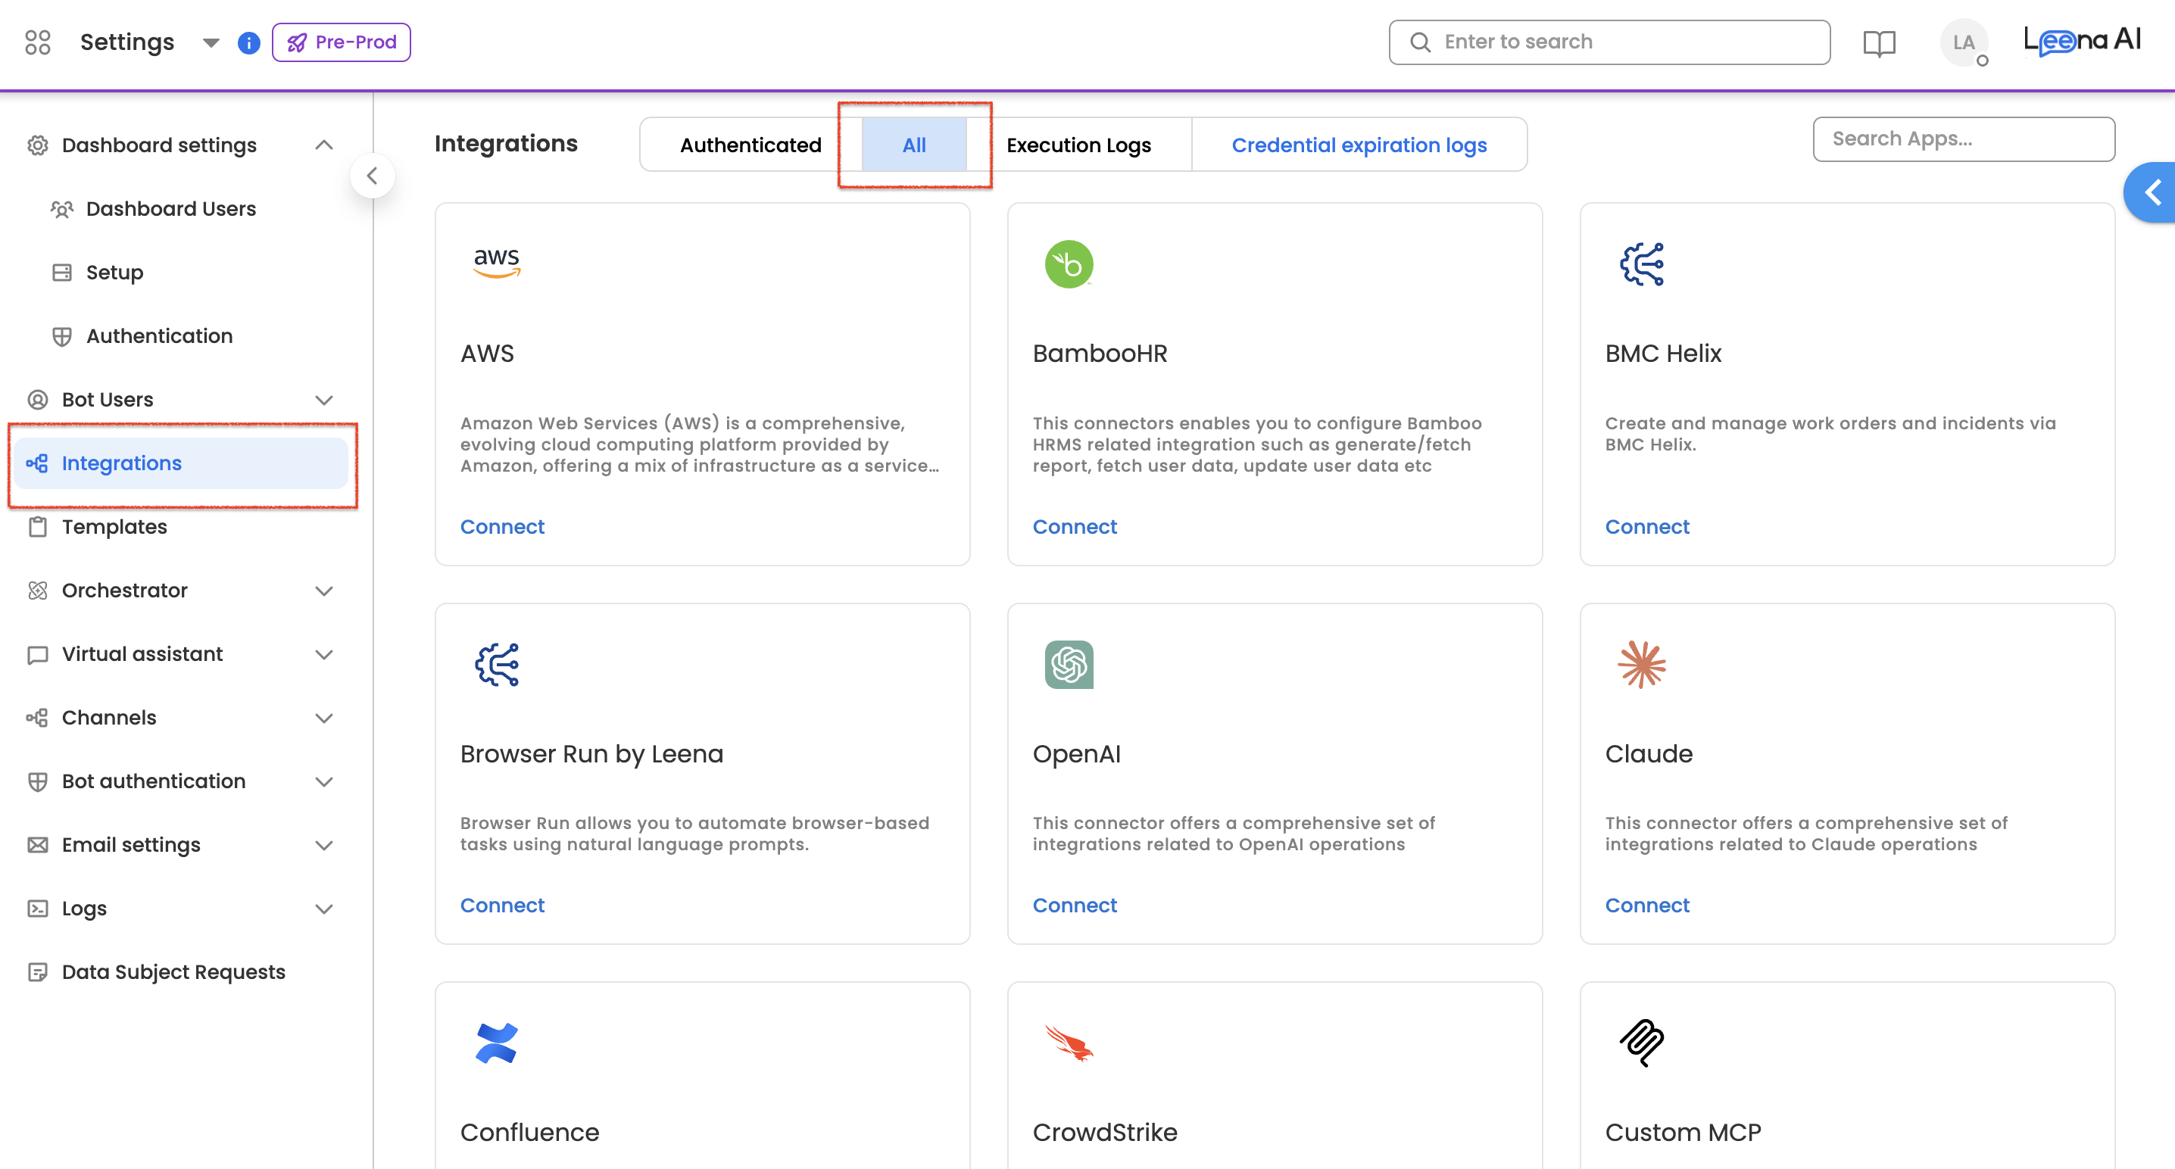
Task: Click the Pre-Prod environment button
Action: (x=341, y=42)
